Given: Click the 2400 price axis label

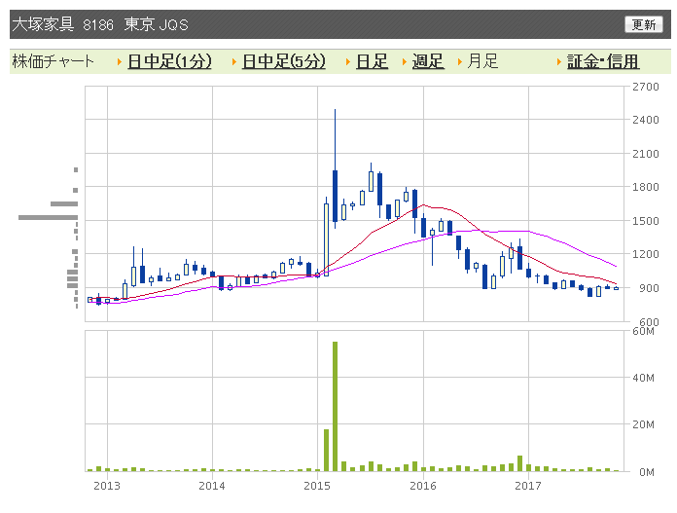Looking at the screenshot, I should coord(646,120).
